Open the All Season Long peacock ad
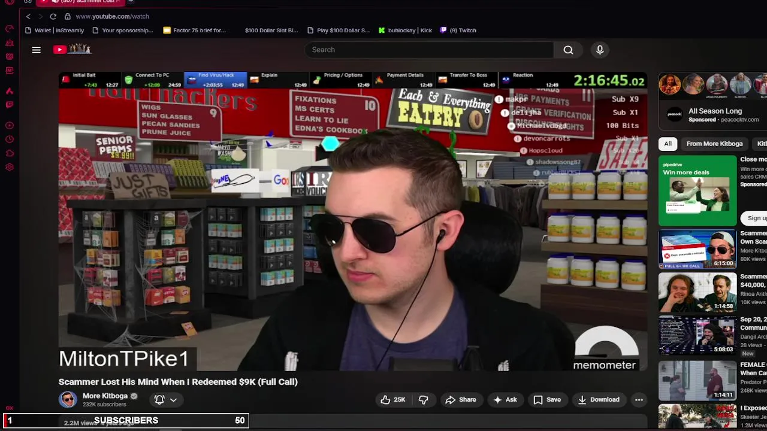This screenshot has width=767, height=431. pyautogui.click(x=715, y=111)
